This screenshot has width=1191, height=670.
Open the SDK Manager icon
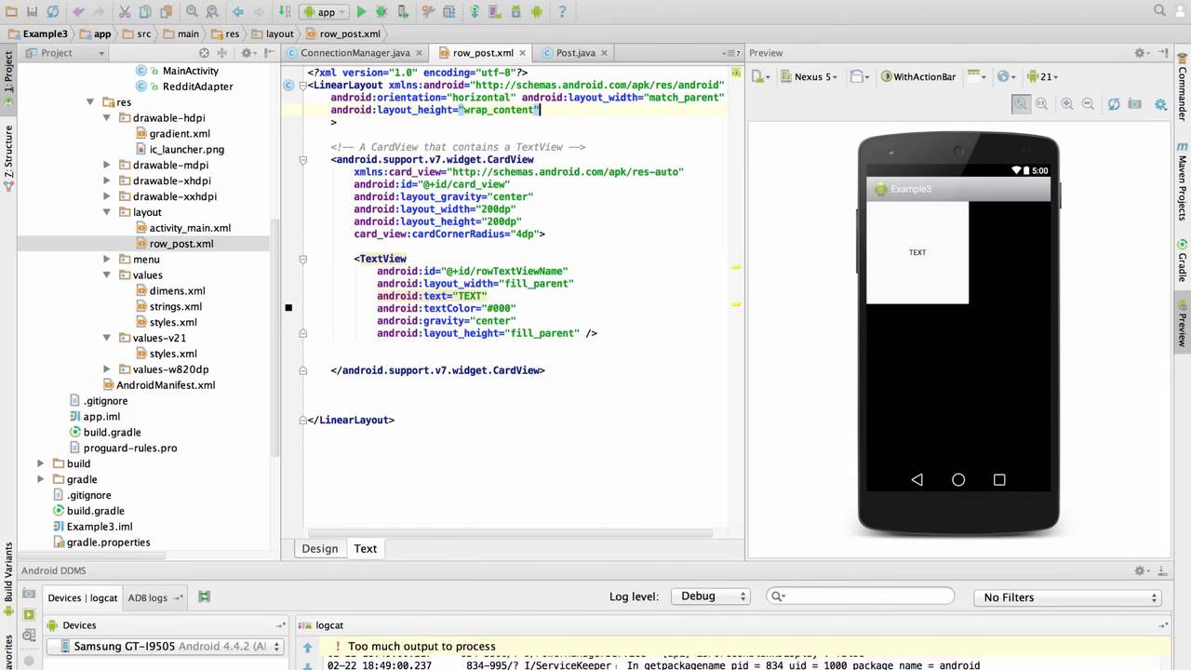516,12
